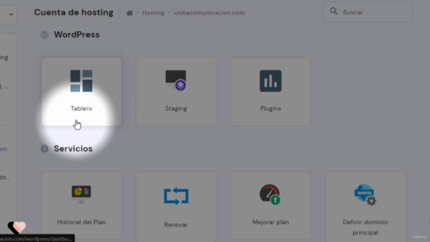Click the Plugins bar chart icon
Screen dimensions: 430x242
coord(271,81)
